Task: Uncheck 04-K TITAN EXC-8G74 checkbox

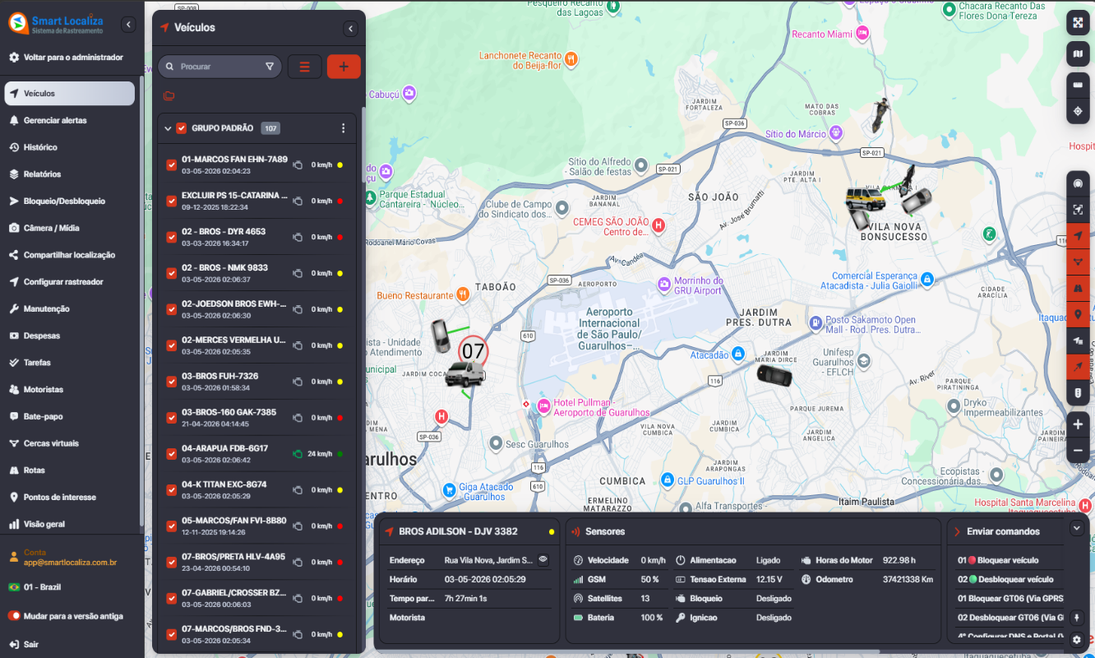Action: (172, 490)
